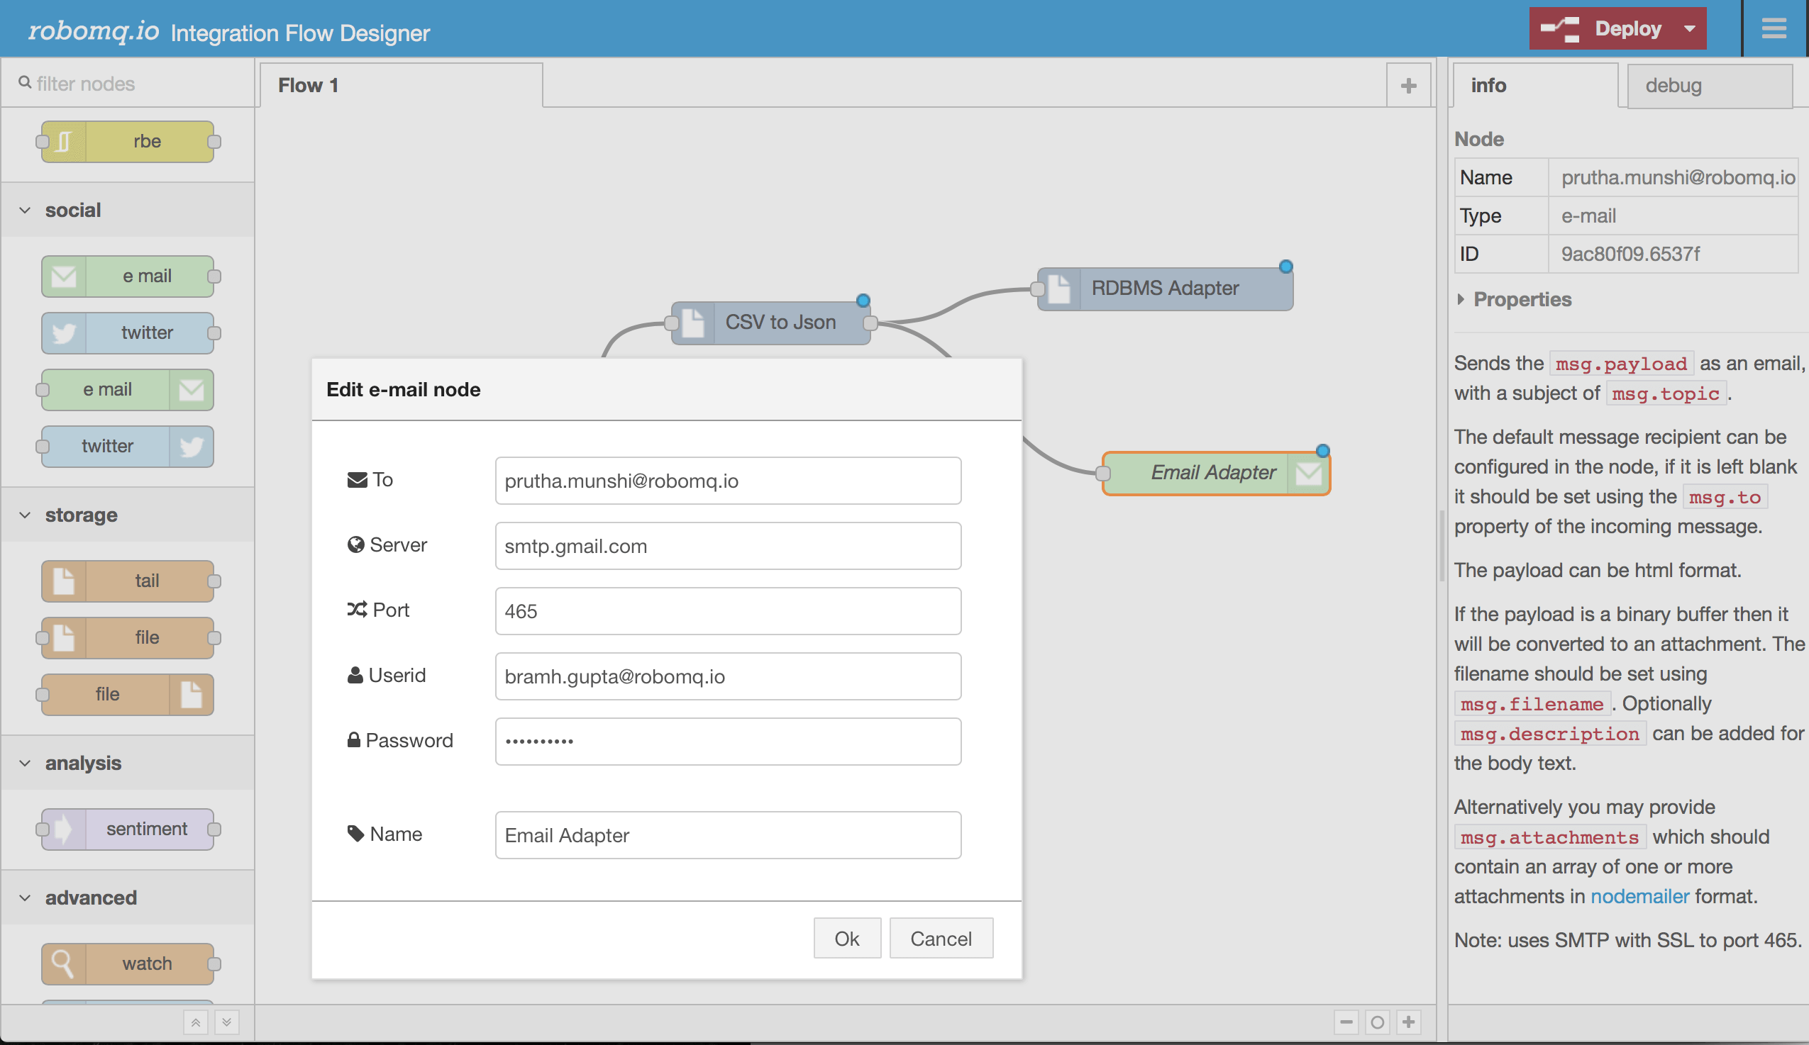
Task: Open the nodemailer link
Action: click(x=1639, y=897)
